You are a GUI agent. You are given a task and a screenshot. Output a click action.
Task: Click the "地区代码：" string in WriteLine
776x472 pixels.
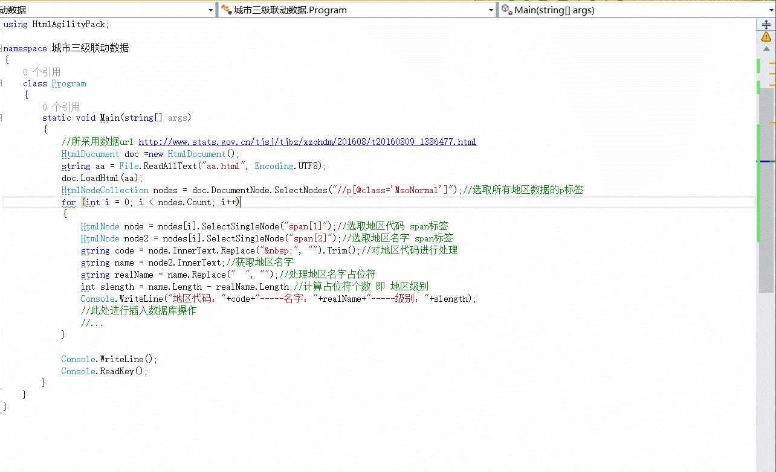click(196, 299)
